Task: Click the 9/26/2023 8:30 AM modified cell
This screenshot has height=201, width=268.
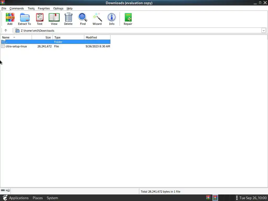Action: [x=98, y=46]
